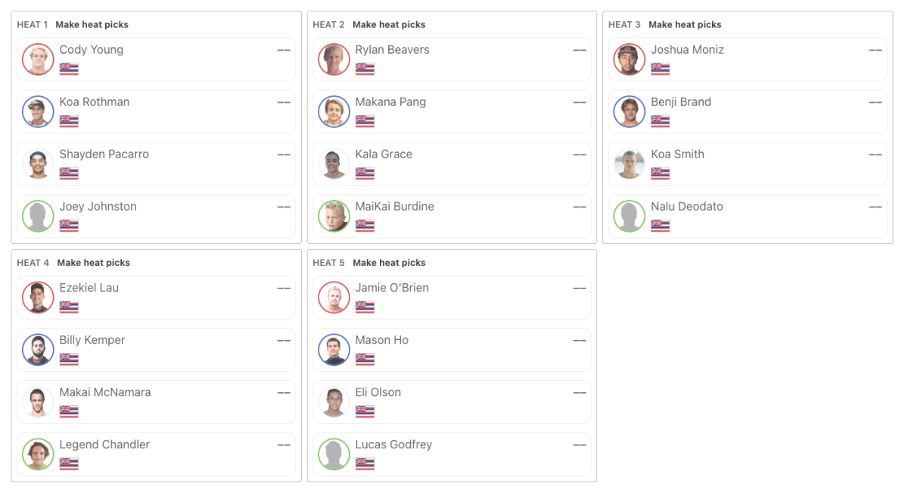The image size is (908, 493).
Task: Click Make heat picks in Heat 5
Action: coord(389,263)
